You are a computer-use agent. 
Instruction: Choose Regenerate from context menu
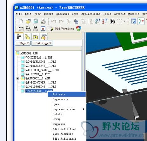(67, 99)
